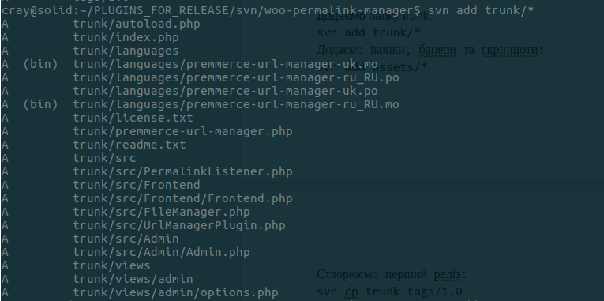604x301 pixels.
Task: Click the svn add trunk/* command prompt line
Action: point(268,10)
